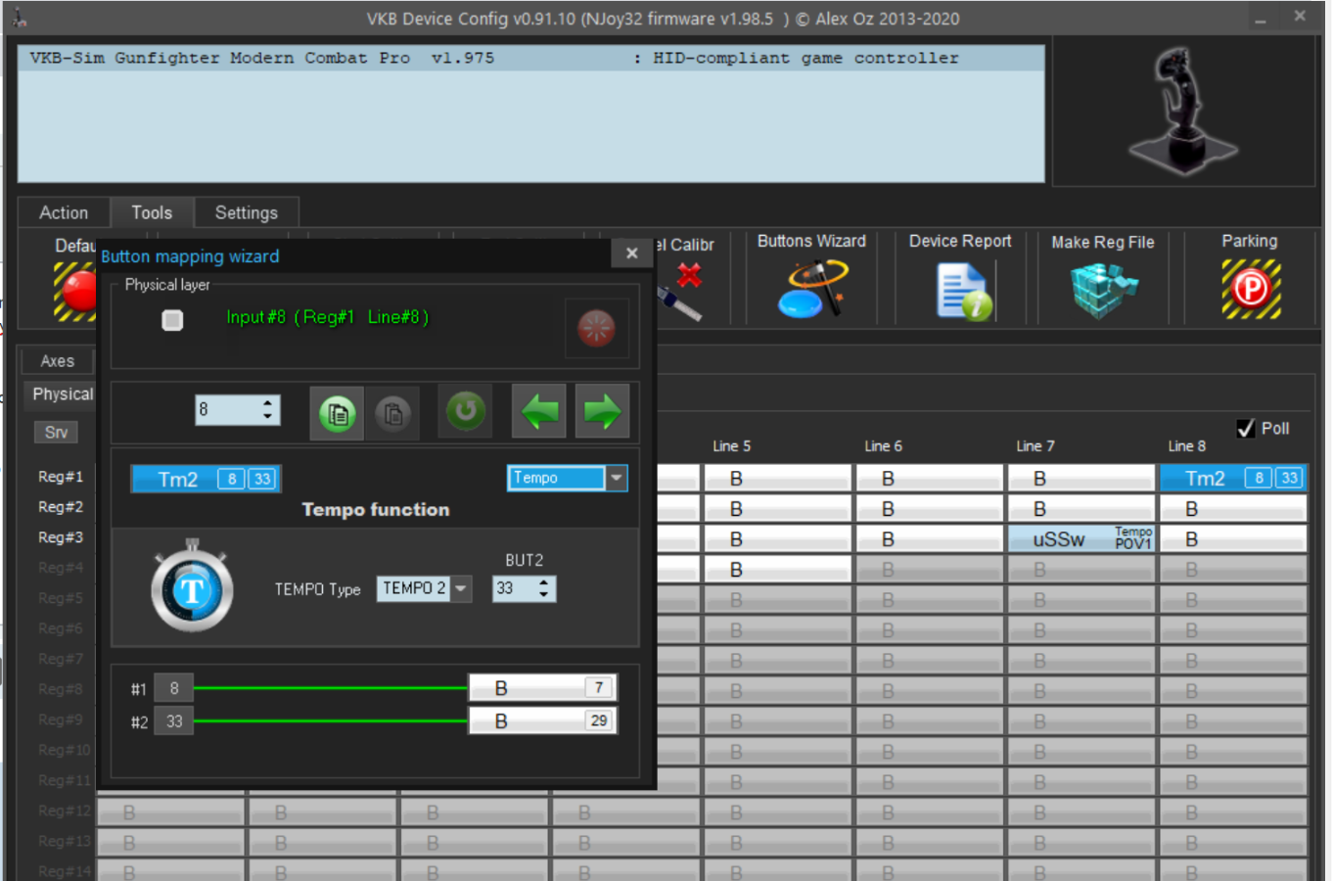
Task: Open the Settings tab
Action: (x=246, y=212)
